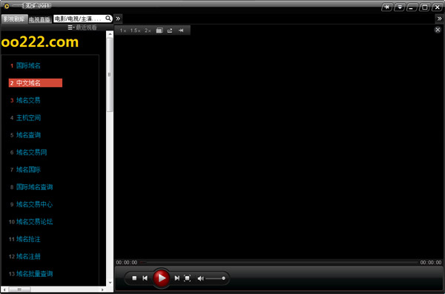Switch to the 电视直播 tab
This screenshot has height=294, width=445.
coord(40,19)
